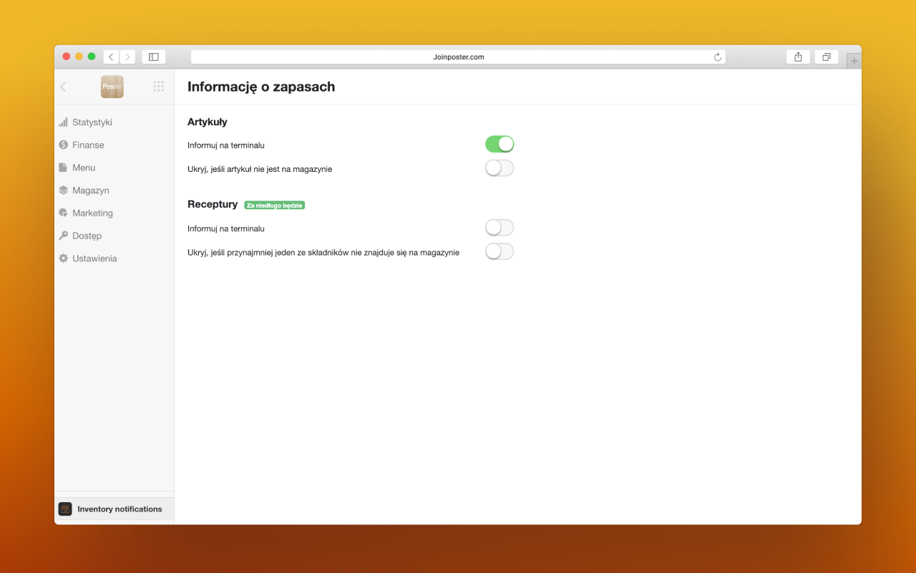
Task: Click the Menu document icon
Action: [63, 168]
